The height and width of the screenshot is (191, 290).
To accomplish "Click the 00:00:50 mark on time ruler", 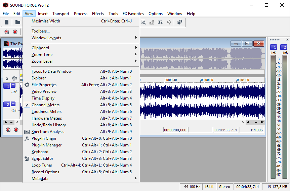I will (207, 80).
